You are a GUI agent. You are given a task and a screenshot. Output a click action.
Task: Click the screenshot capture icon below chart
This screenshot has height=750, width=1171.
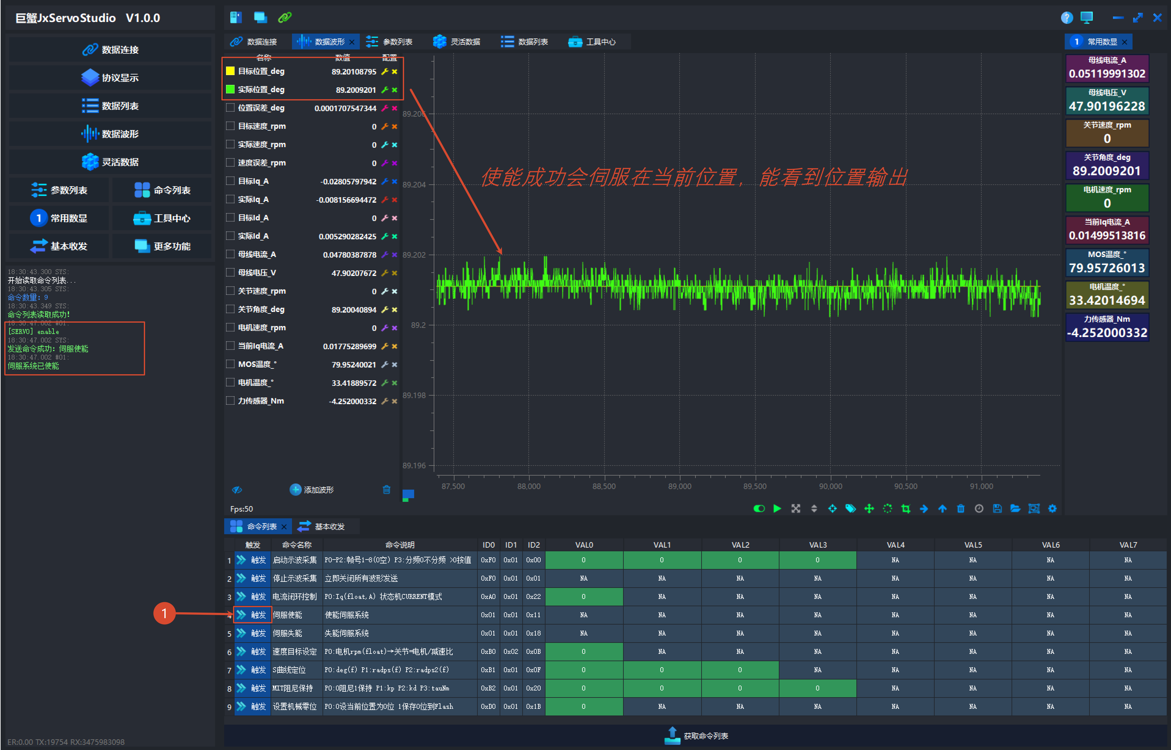point(1034,509)
